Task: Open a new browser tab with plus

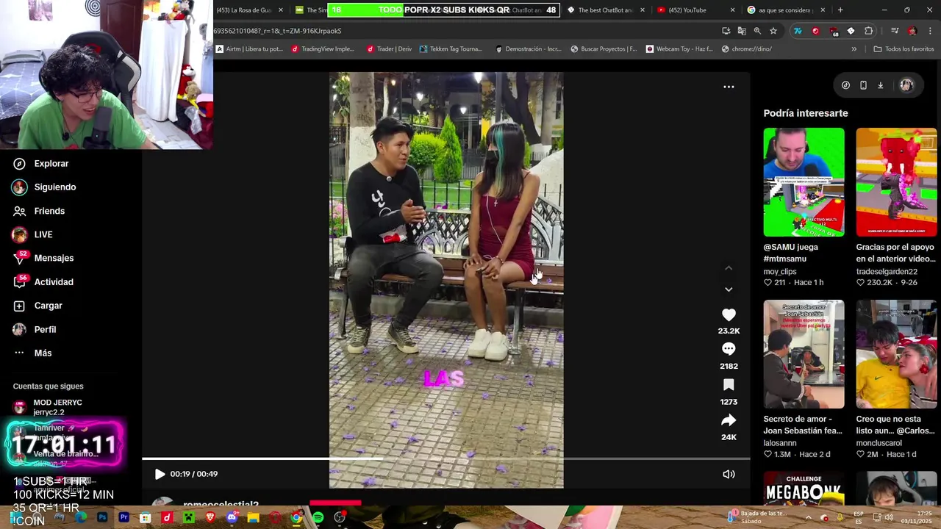Action: [840, 10]
